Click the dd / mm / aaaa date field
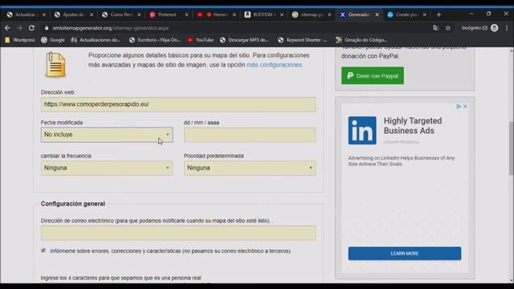The height and width of the screenshot is (289, 514). coord(250,135)
